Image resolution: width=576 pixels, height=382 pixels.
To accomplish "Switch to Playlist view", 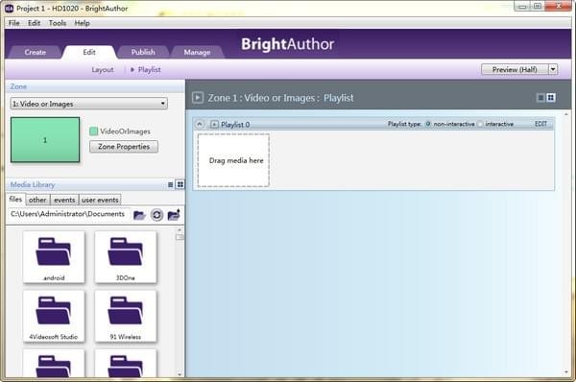I will tap(150, 69).
